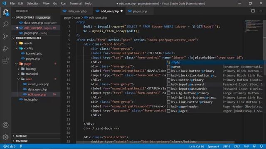Open the Accounts icon

tap(5, 125)
